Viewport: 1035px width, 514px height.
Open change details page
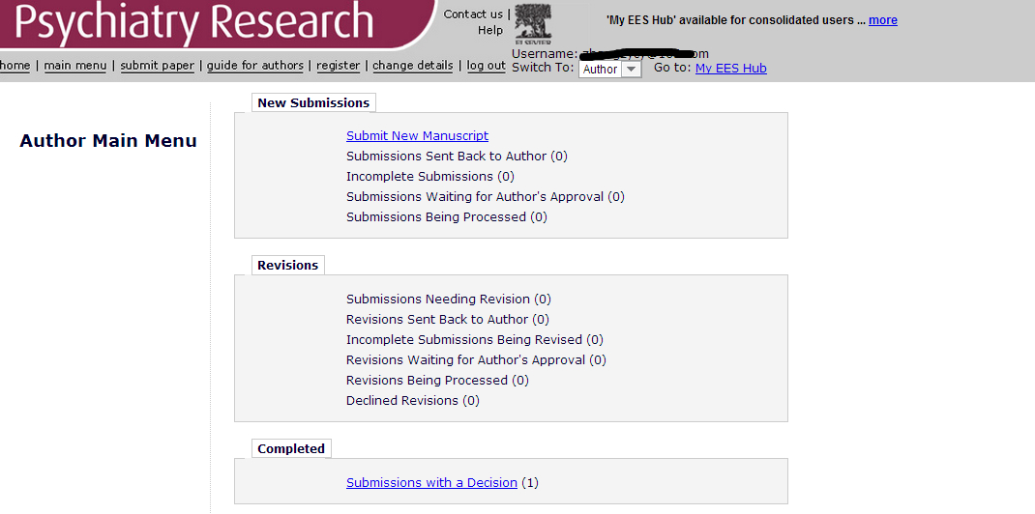pyautogui.click(x=413, y=66)
